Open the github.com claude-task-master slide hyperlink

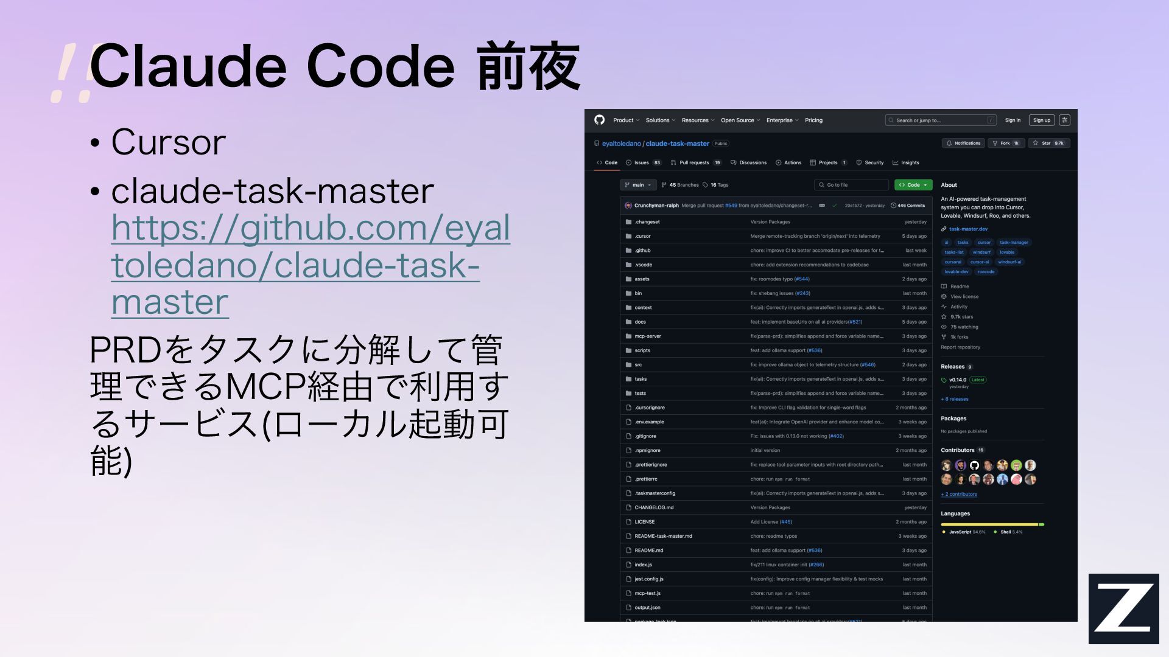click(x=311, y=265)
